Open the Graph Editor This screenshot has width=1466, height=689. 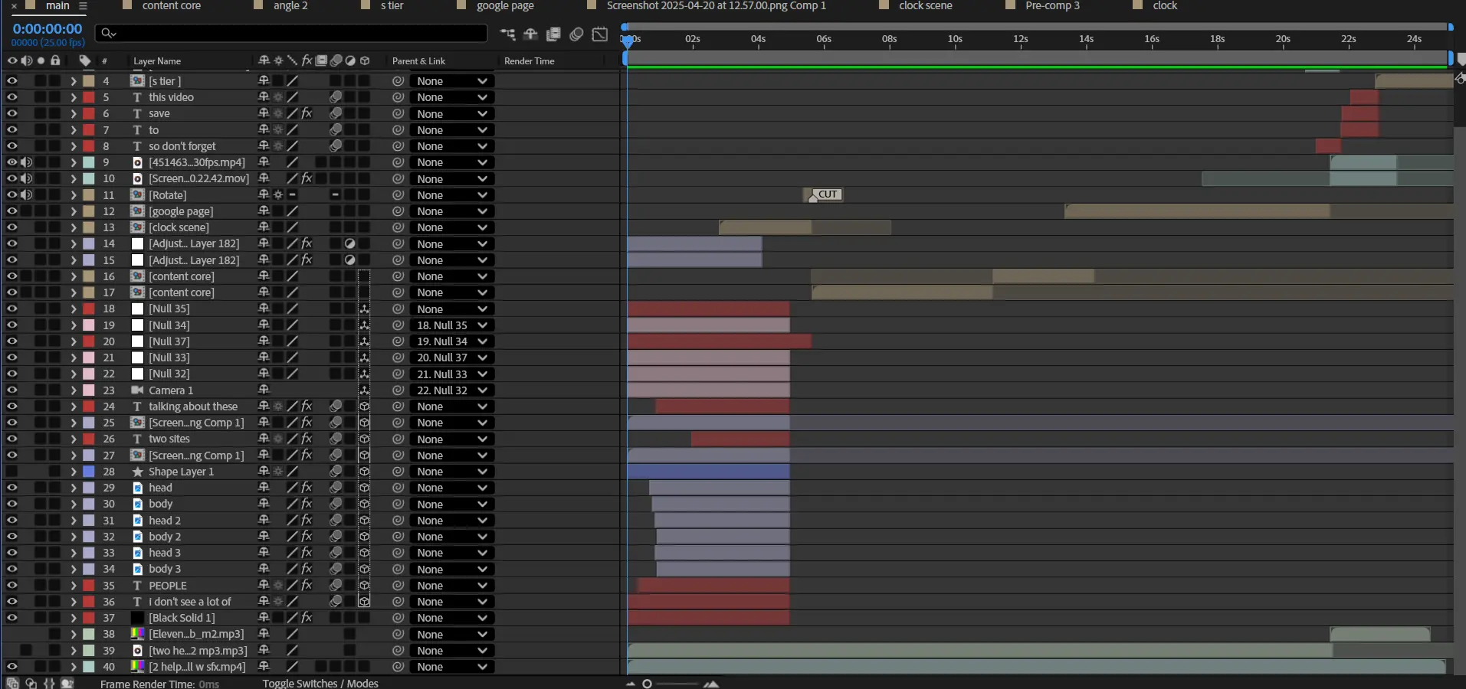pos(600,34)
